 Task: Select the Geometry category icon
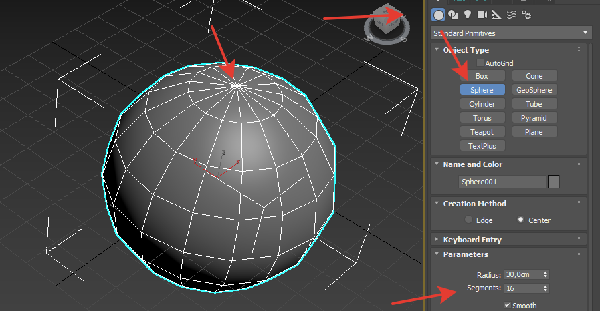[x=438, y=15]
